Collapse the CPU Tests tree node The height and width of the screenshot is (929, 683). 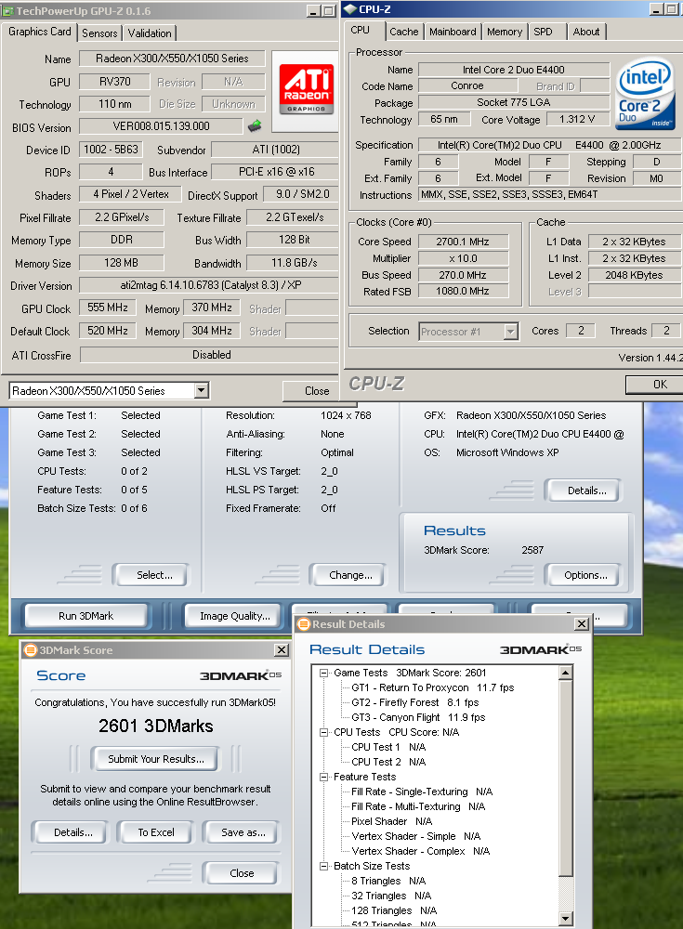[323, 732]
